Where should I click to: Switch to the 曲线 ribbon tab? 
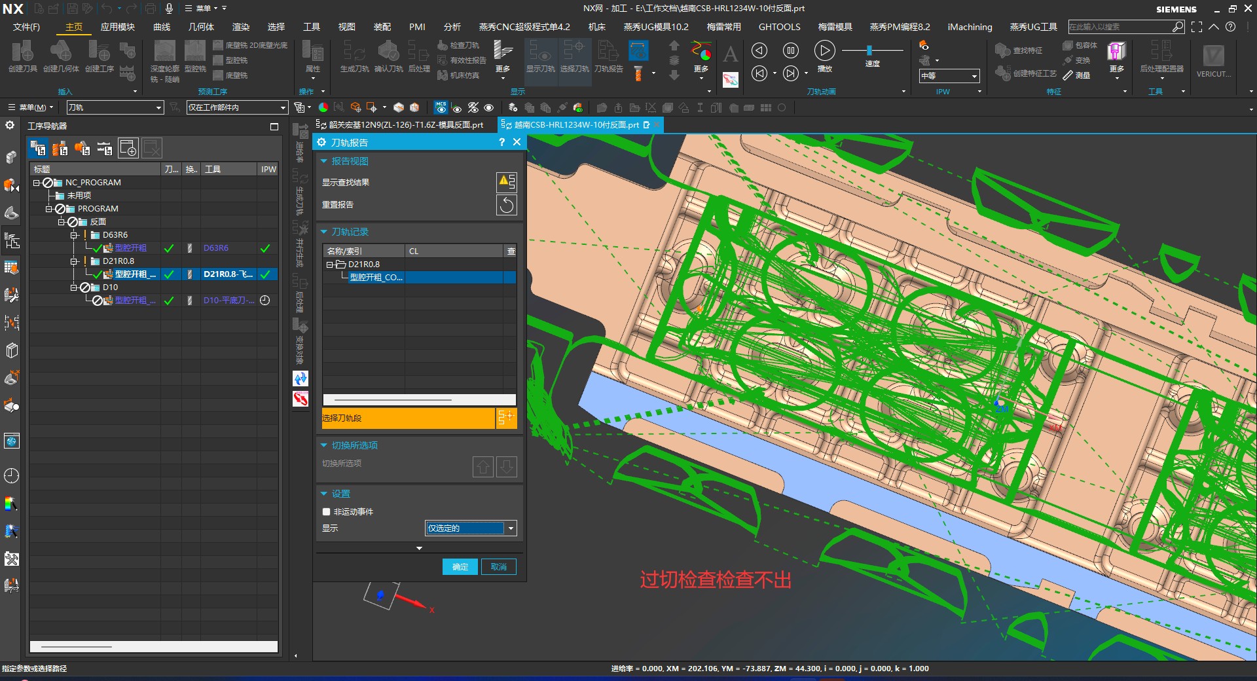coord(161,27)
